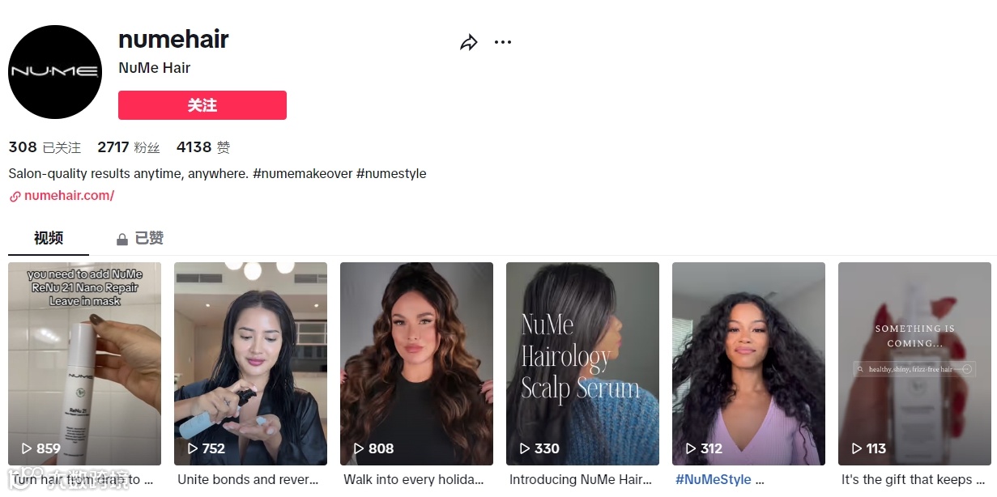Image resolution: width=997 pixels, height=497 pixels.
Task: Open the 'Something is coming' video thumbnail
Action: (914, 363)
